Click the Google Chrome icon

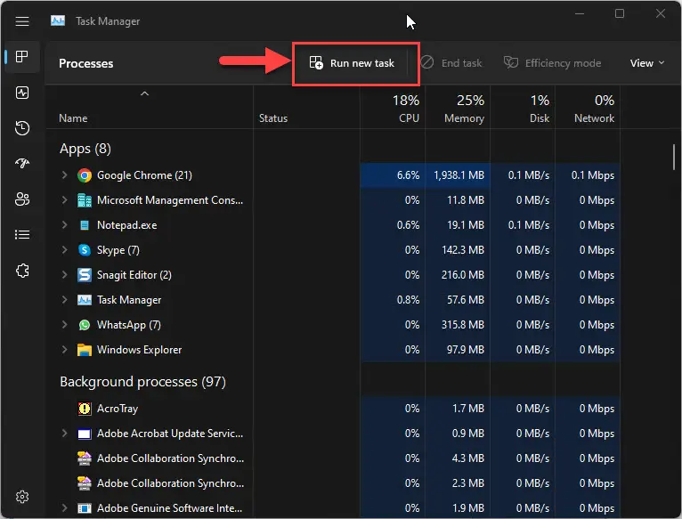[85, 175]
